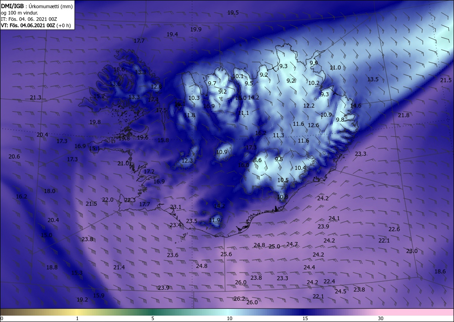
Task: Click the map value '14.6'
Action: tap(355, 106)
